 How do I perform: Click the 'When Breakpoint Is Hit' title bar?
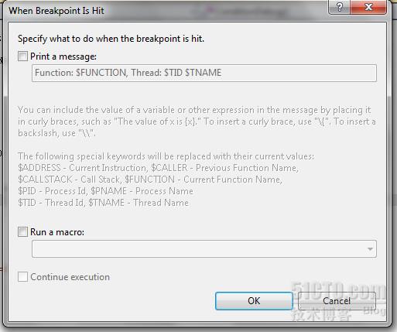click(x=56, y=11)
